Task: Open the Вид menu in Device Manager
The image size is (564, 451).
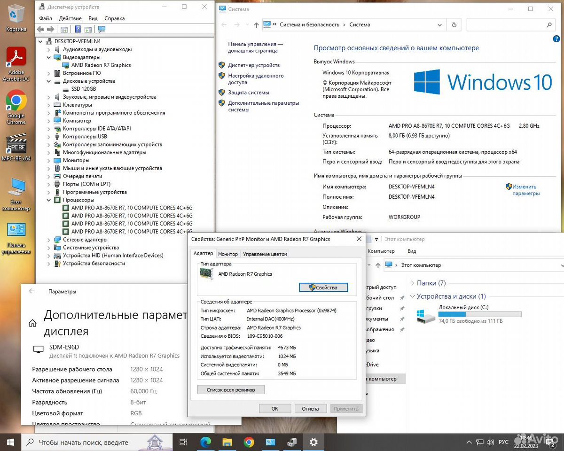Action: click(93, 18)
